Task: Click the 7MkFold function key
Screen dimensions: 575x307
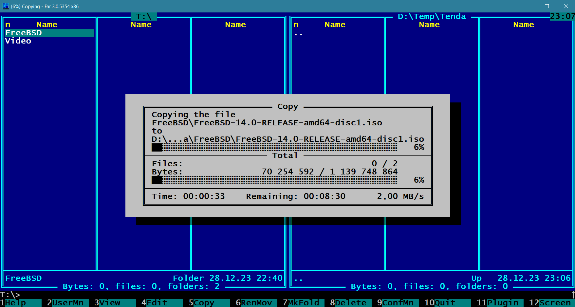Action: point(304,303)
